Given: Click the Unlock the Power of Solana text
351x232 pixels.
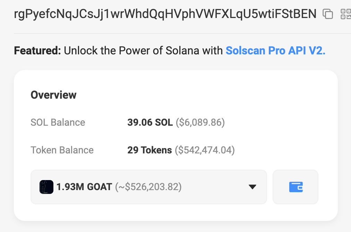Looking at the screenshot, I should [143, 51].
